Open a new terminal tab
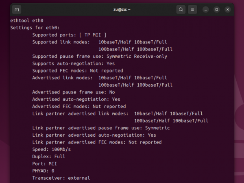Viewport: 244px width, 183px height. pyautogui.click(x=17, y=9)
